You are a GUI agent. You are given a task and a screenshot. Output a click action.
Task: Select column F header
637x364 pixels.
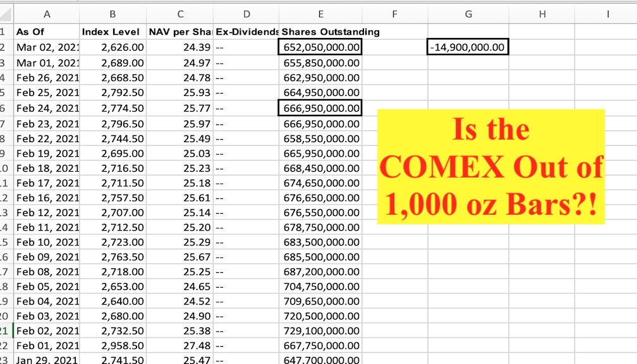(x=394, y=14)
